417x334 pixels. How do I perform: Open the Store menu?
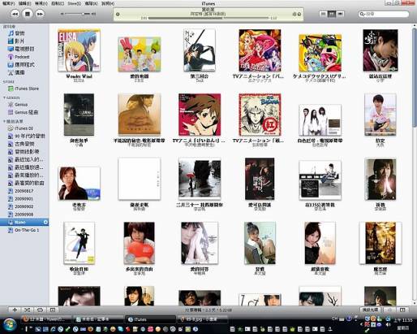point(74,3)
